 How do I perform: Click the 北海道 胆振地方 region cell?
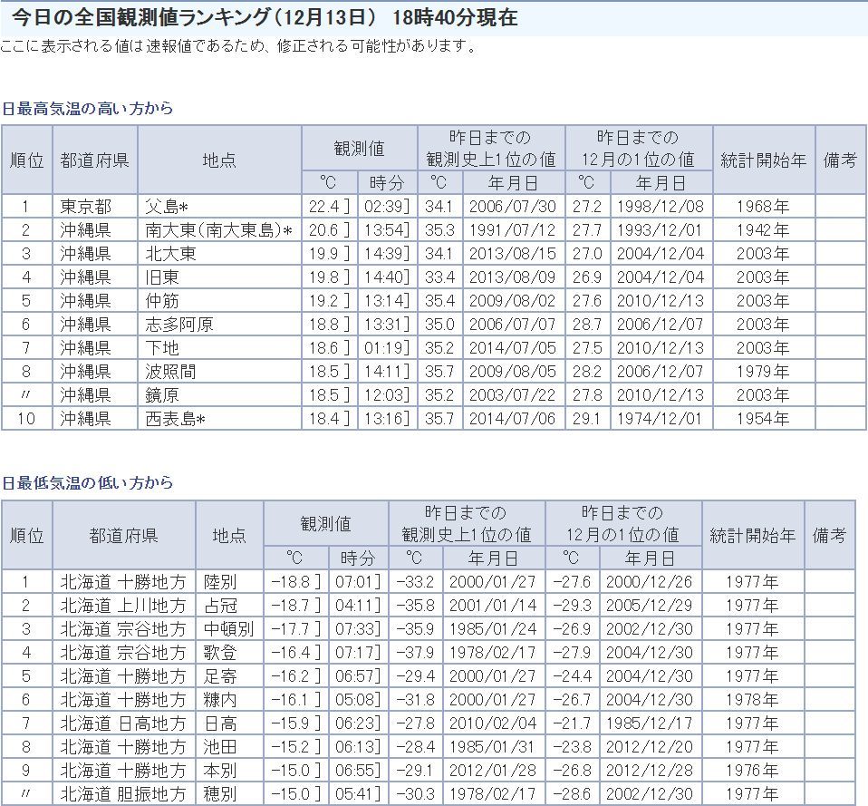pyautogui.click(x=123, y=794)
